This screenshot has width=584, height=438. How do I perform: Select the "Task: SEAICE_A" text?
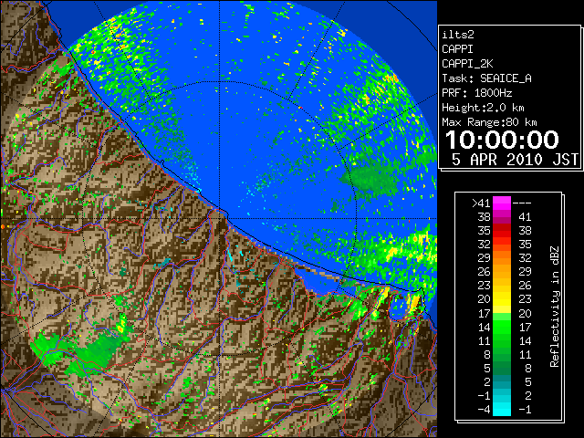click(x=486, y=78)
